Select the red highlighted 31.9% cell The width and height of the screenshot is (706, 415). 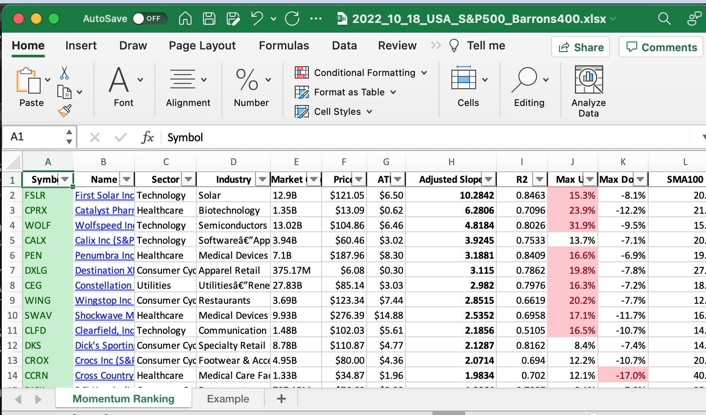[x=573, y=226]
